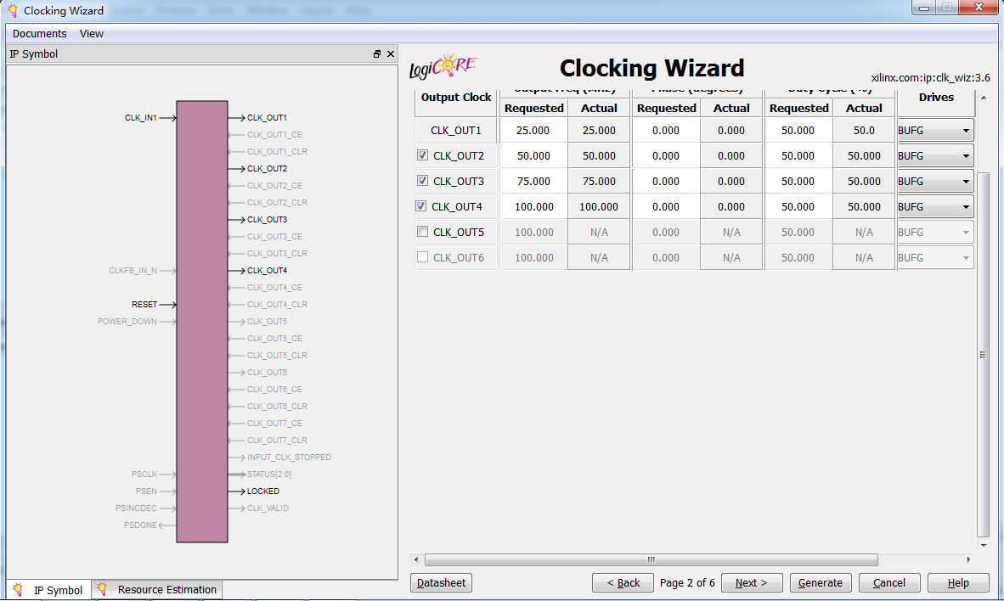1004x601 pixels.
Task: Open the Documents menu
Action: coord(40,33)
